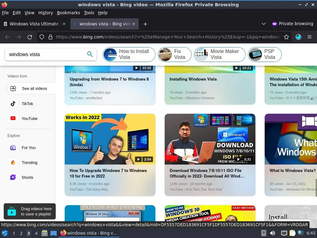The width and height of the screenshot is (317, 238).
Task: Play the 2:04 video via play badge
Action: tap(138, 159)
